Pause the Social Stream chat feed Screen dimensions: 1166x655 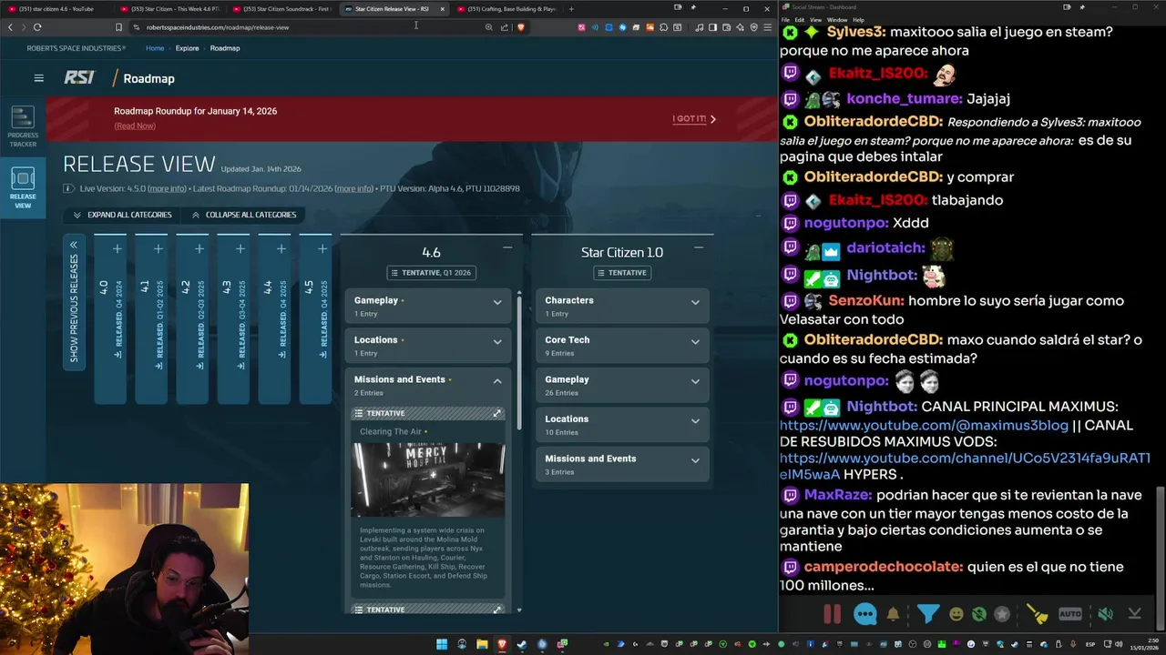(832, 614)
